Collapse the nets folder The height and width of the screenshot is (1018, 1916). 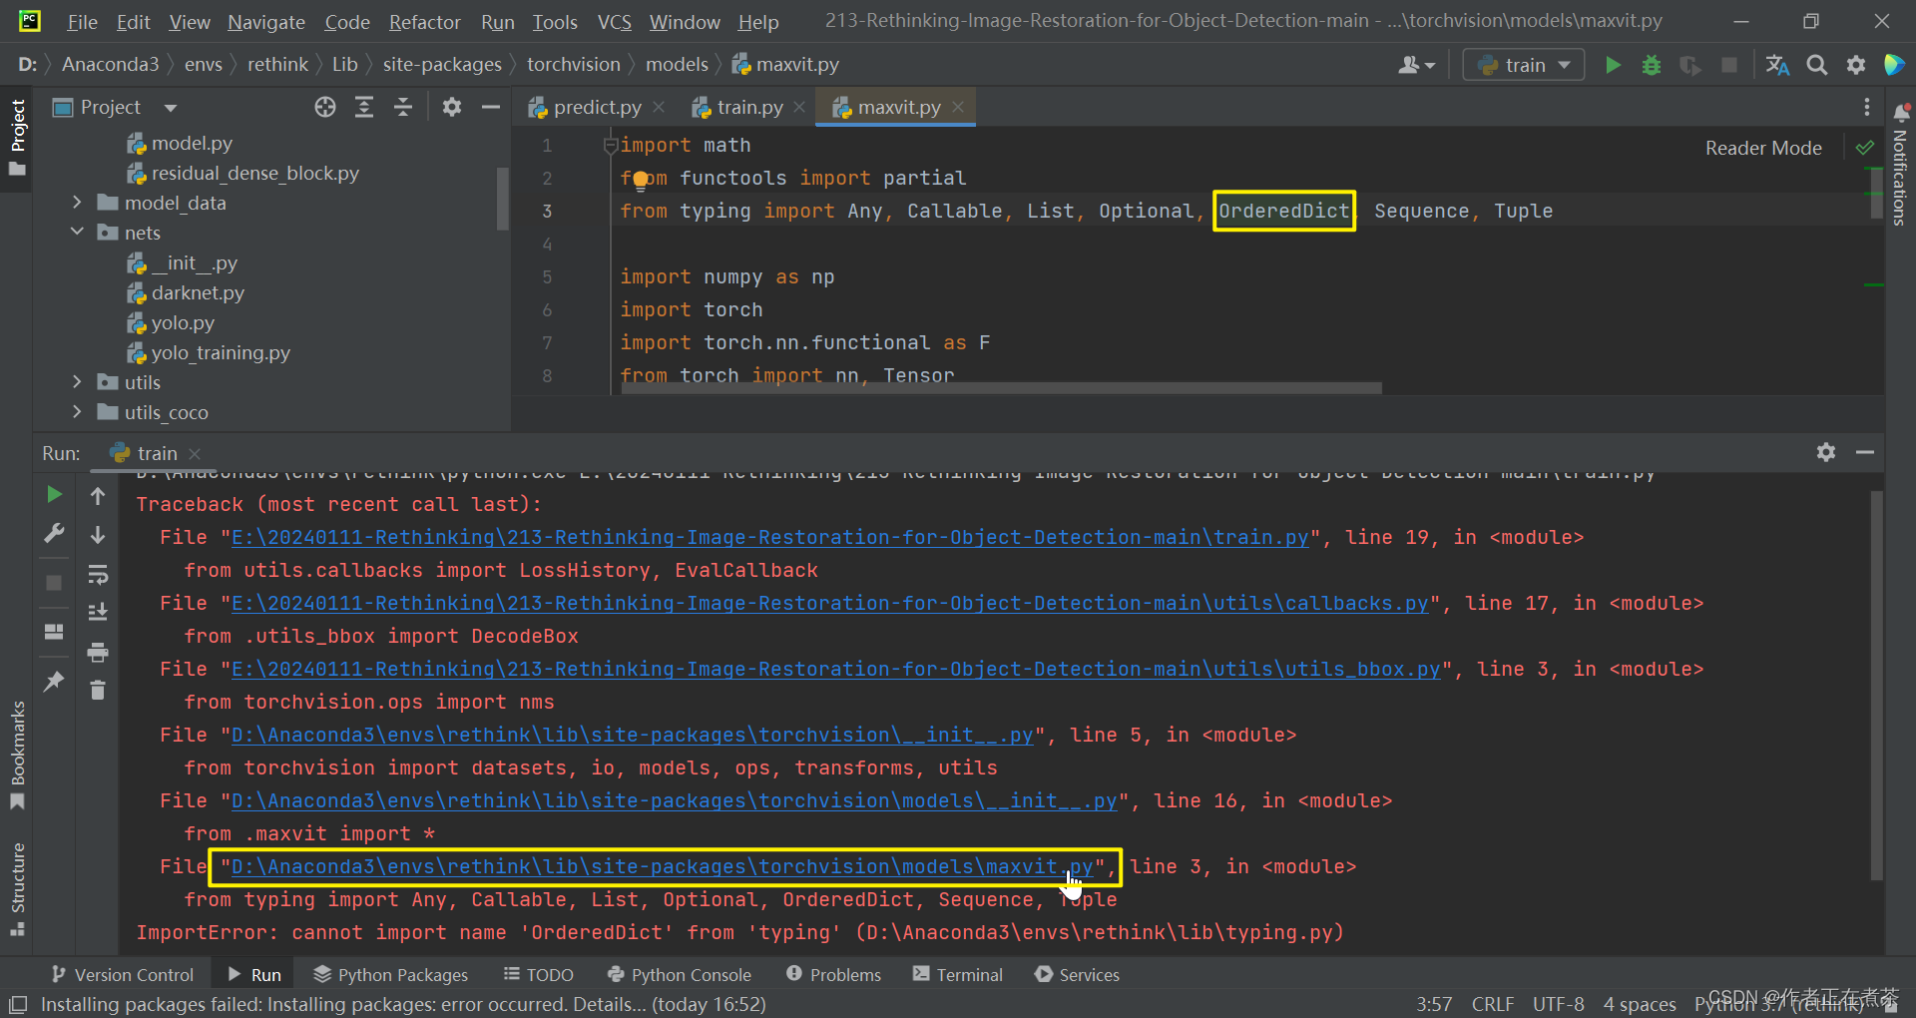[x=77, y=232]
